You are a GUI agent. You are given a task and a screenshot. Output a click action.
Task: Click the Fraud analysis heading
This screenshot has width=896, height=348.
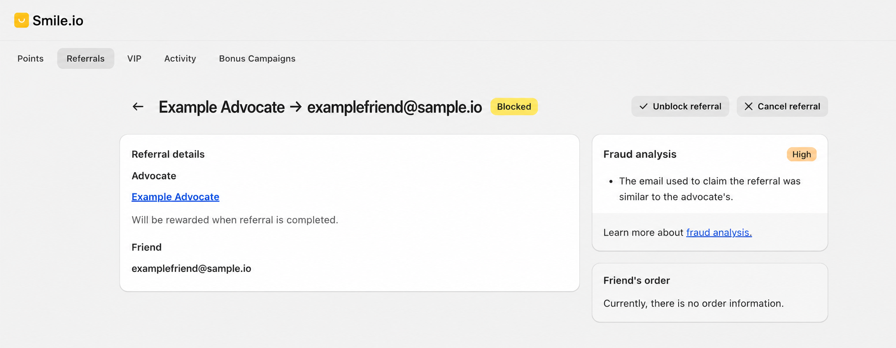point(639,154)
